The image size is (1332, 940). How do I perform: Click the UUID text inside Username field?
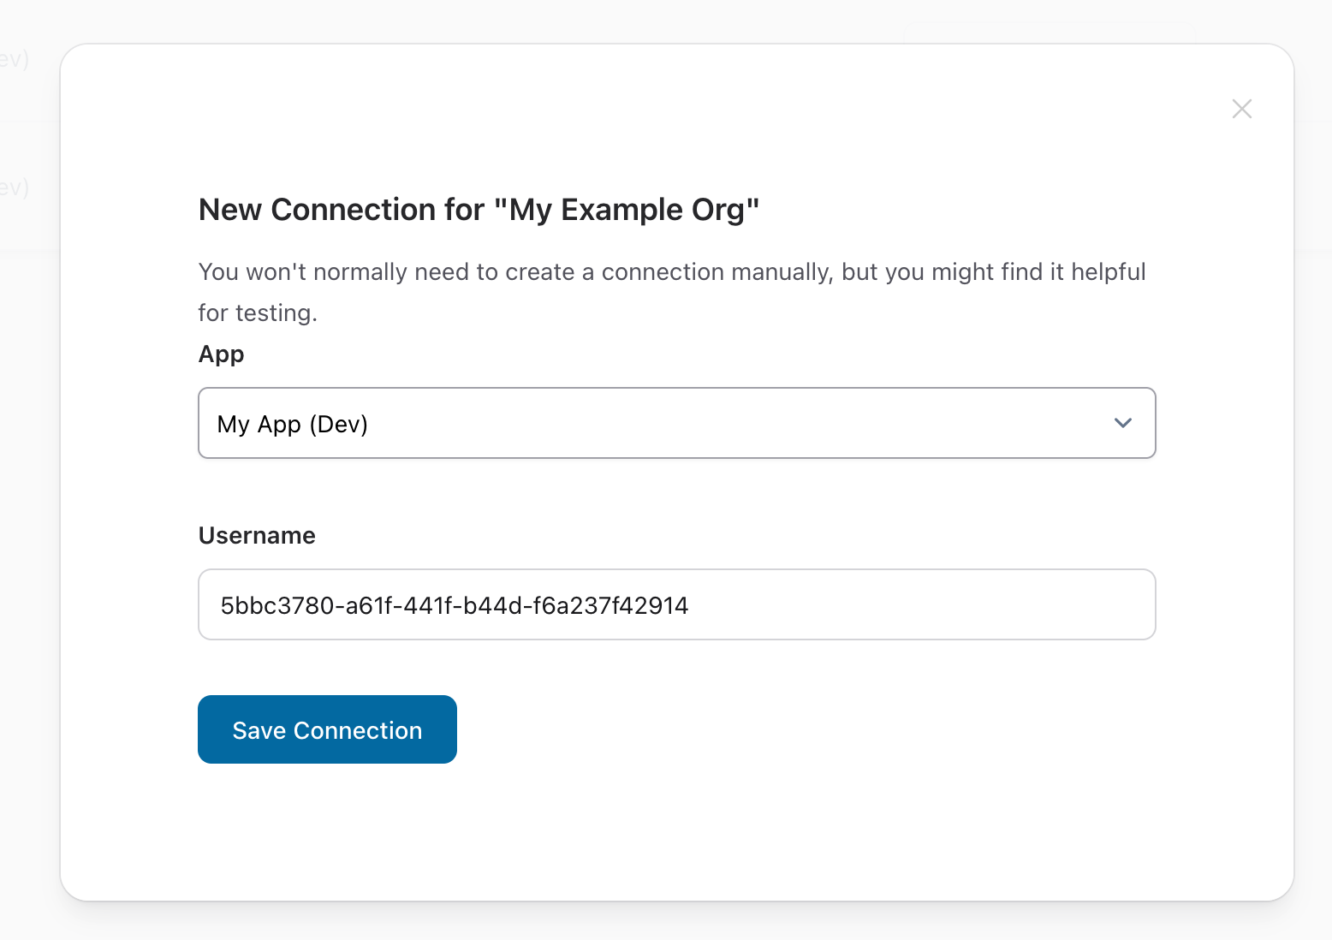click(454, 605)
